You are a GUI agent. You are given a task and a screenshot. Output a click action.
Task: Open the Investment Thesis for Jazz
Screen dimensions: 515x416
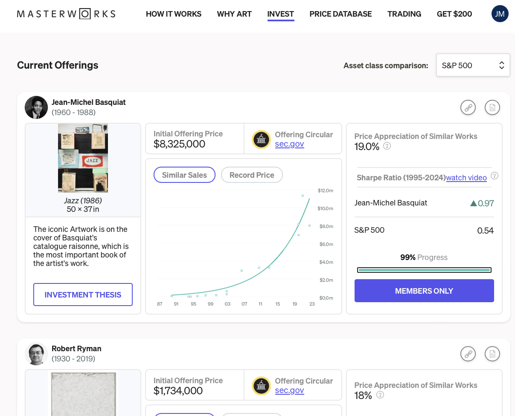pos(83,295)
